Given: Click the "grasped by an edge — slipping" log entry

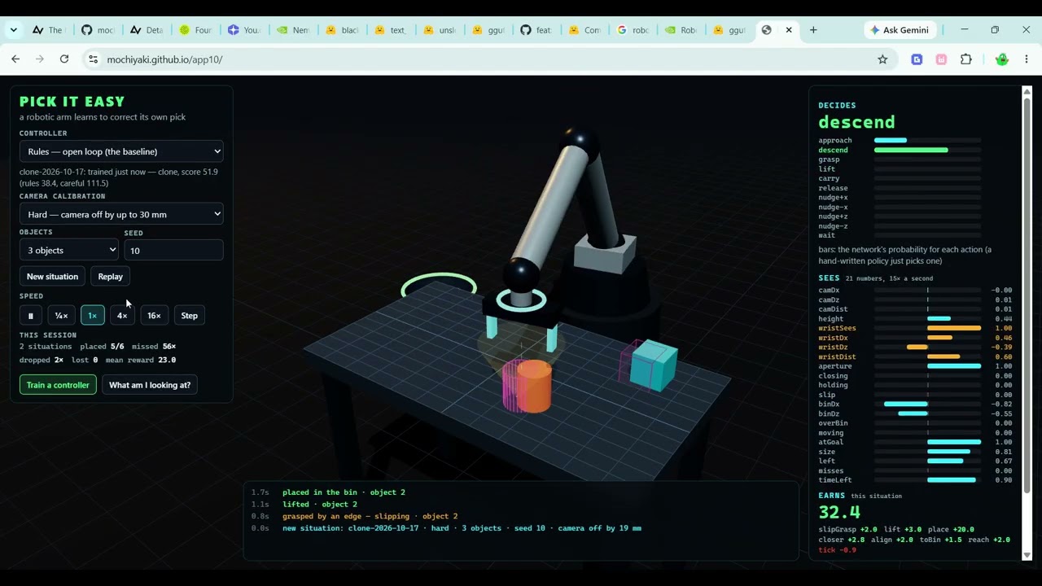Looking at the screenshot, I should coord(370,516).
